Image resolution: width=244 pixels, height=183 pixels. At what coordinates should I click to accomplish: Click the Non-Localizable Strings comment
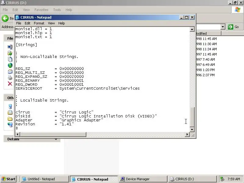(47, 57)
